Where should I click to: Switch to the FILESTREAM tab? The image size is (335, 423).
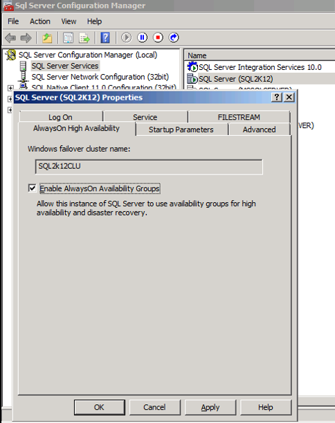[239, 117]
